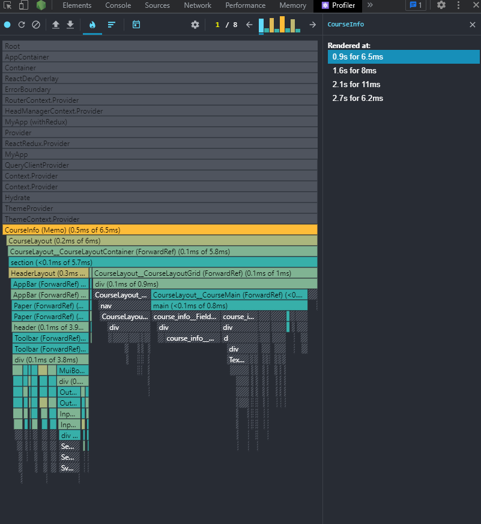Show more DevTools tabs chevron
481x524 pixels.
click(x=370, y=5)
